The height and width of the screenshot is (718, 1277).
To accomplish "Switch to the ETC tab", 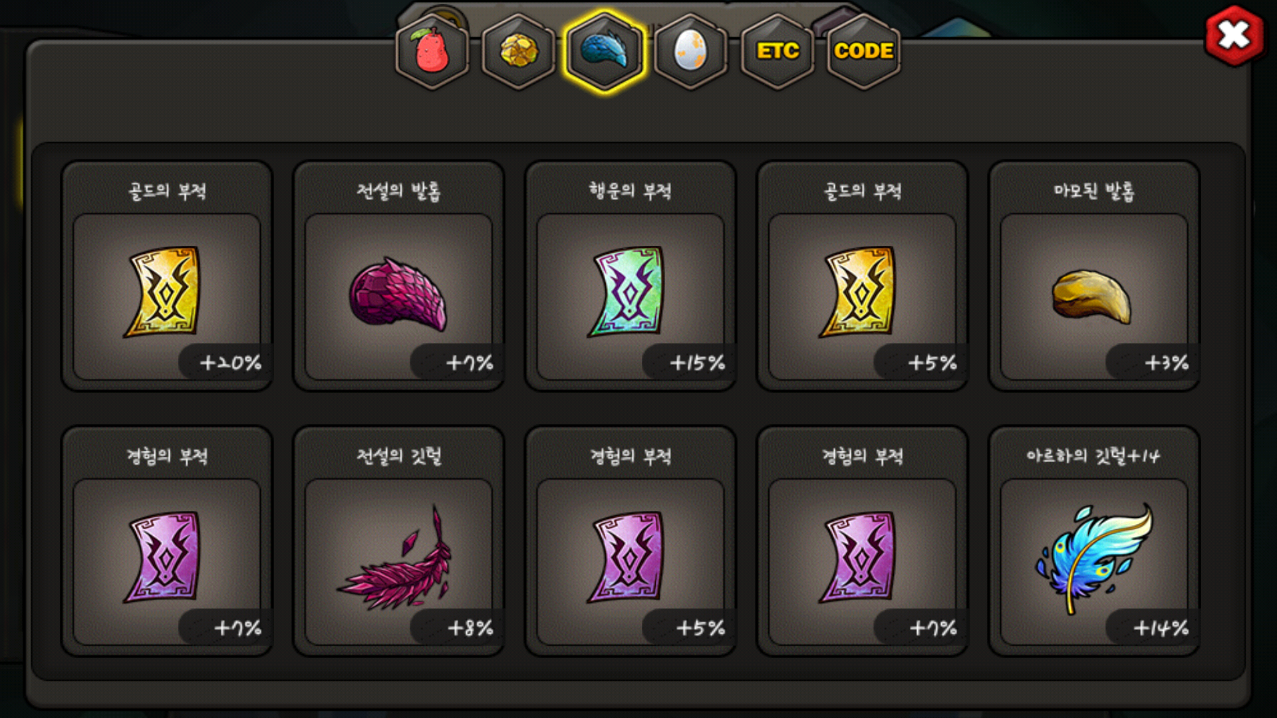I will click(778, 51).
